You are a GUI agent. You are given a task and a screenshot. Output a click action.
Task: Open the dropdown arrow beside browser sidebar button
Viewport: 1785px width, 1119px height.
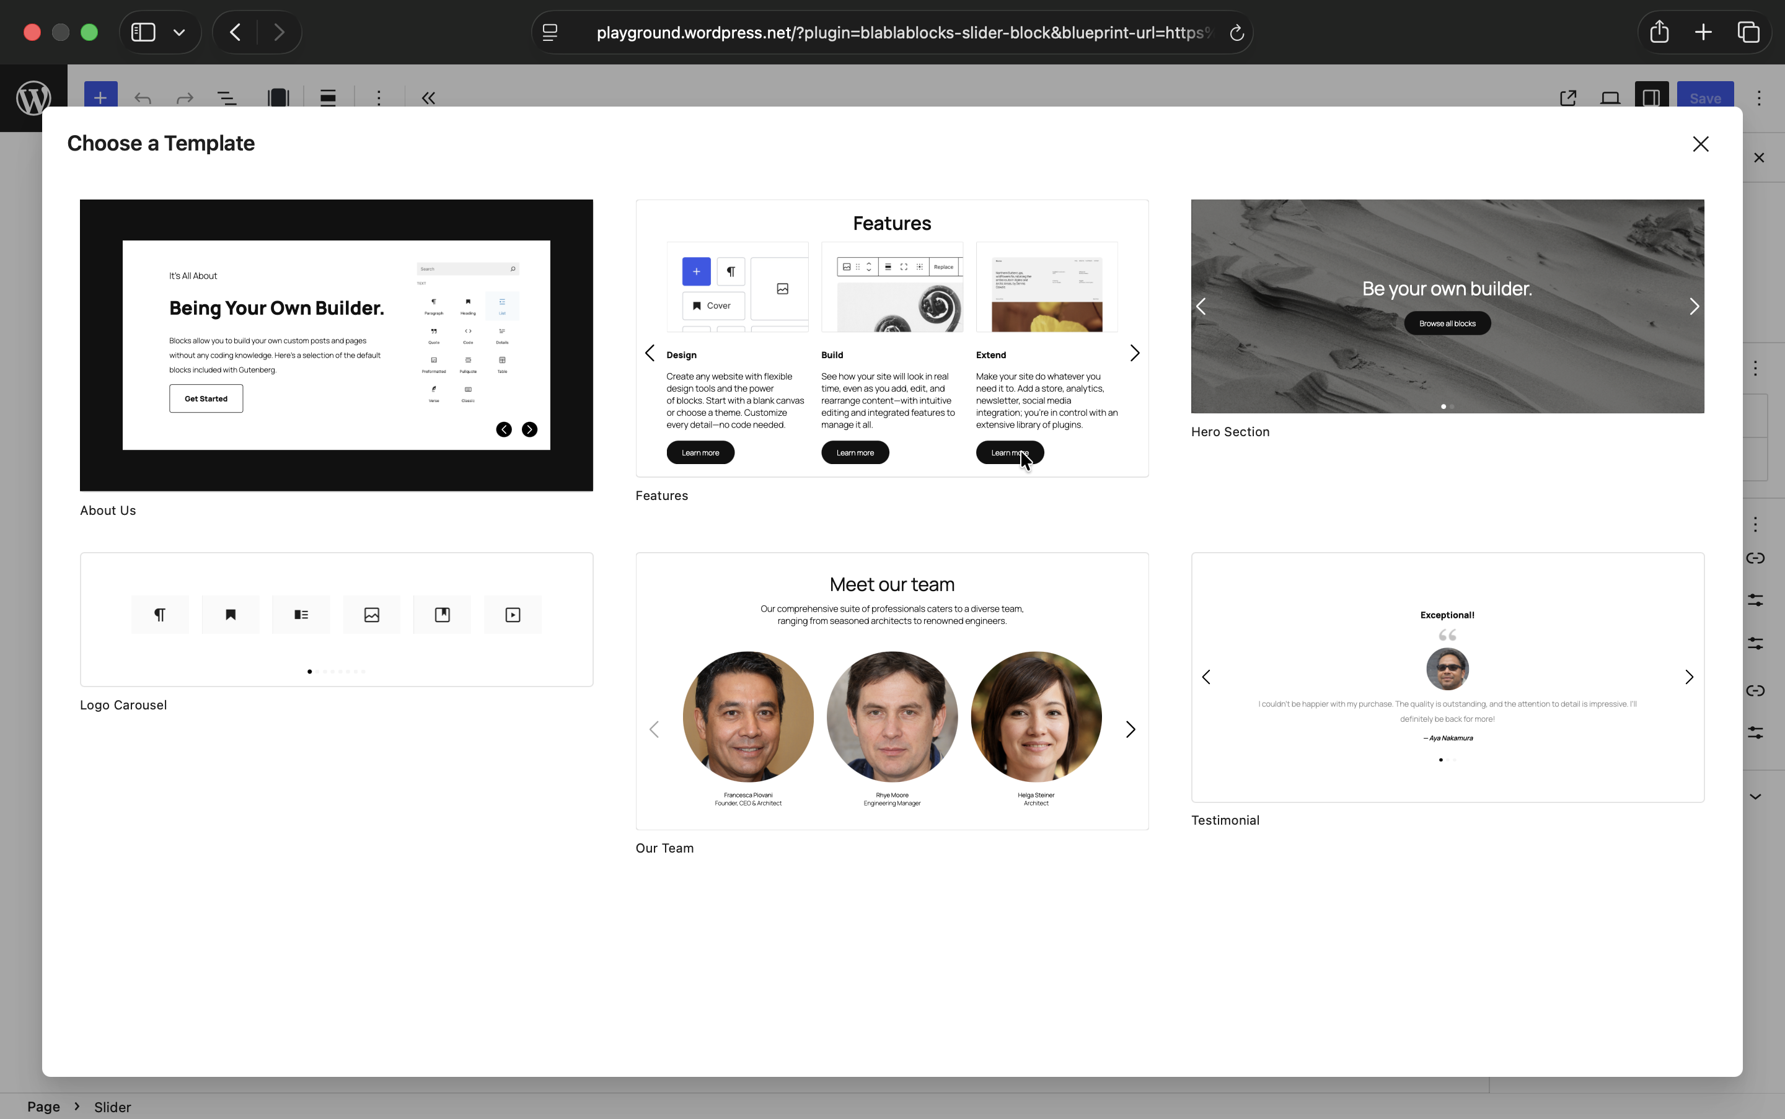pos(179,33)
